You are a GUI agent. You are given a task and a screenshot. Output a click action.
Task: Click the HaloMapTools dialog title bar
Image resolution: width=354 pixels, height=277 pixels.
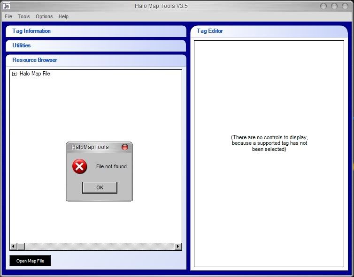tap(99, 147)
